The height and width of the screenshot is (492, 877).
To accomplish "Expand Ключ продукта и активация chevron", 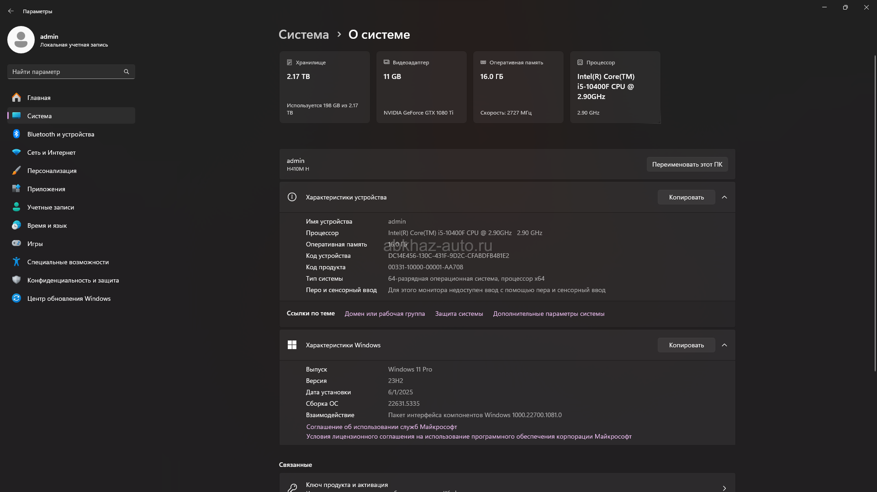I will tap(724, 488).
